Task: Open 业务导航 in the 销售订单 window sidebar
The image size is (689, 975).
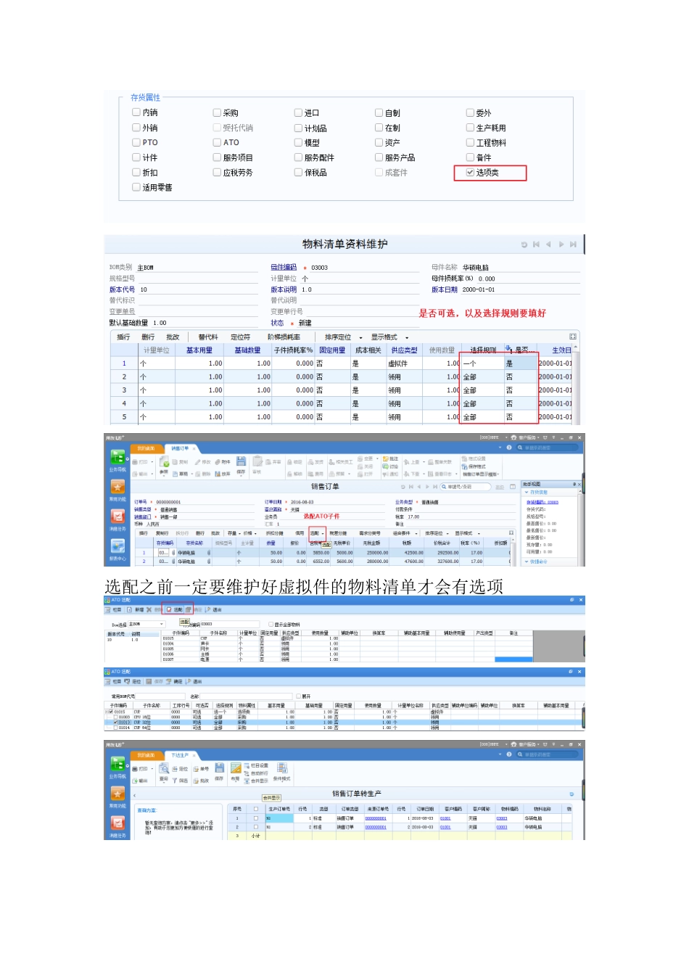Action: click(x=117, y=460)
